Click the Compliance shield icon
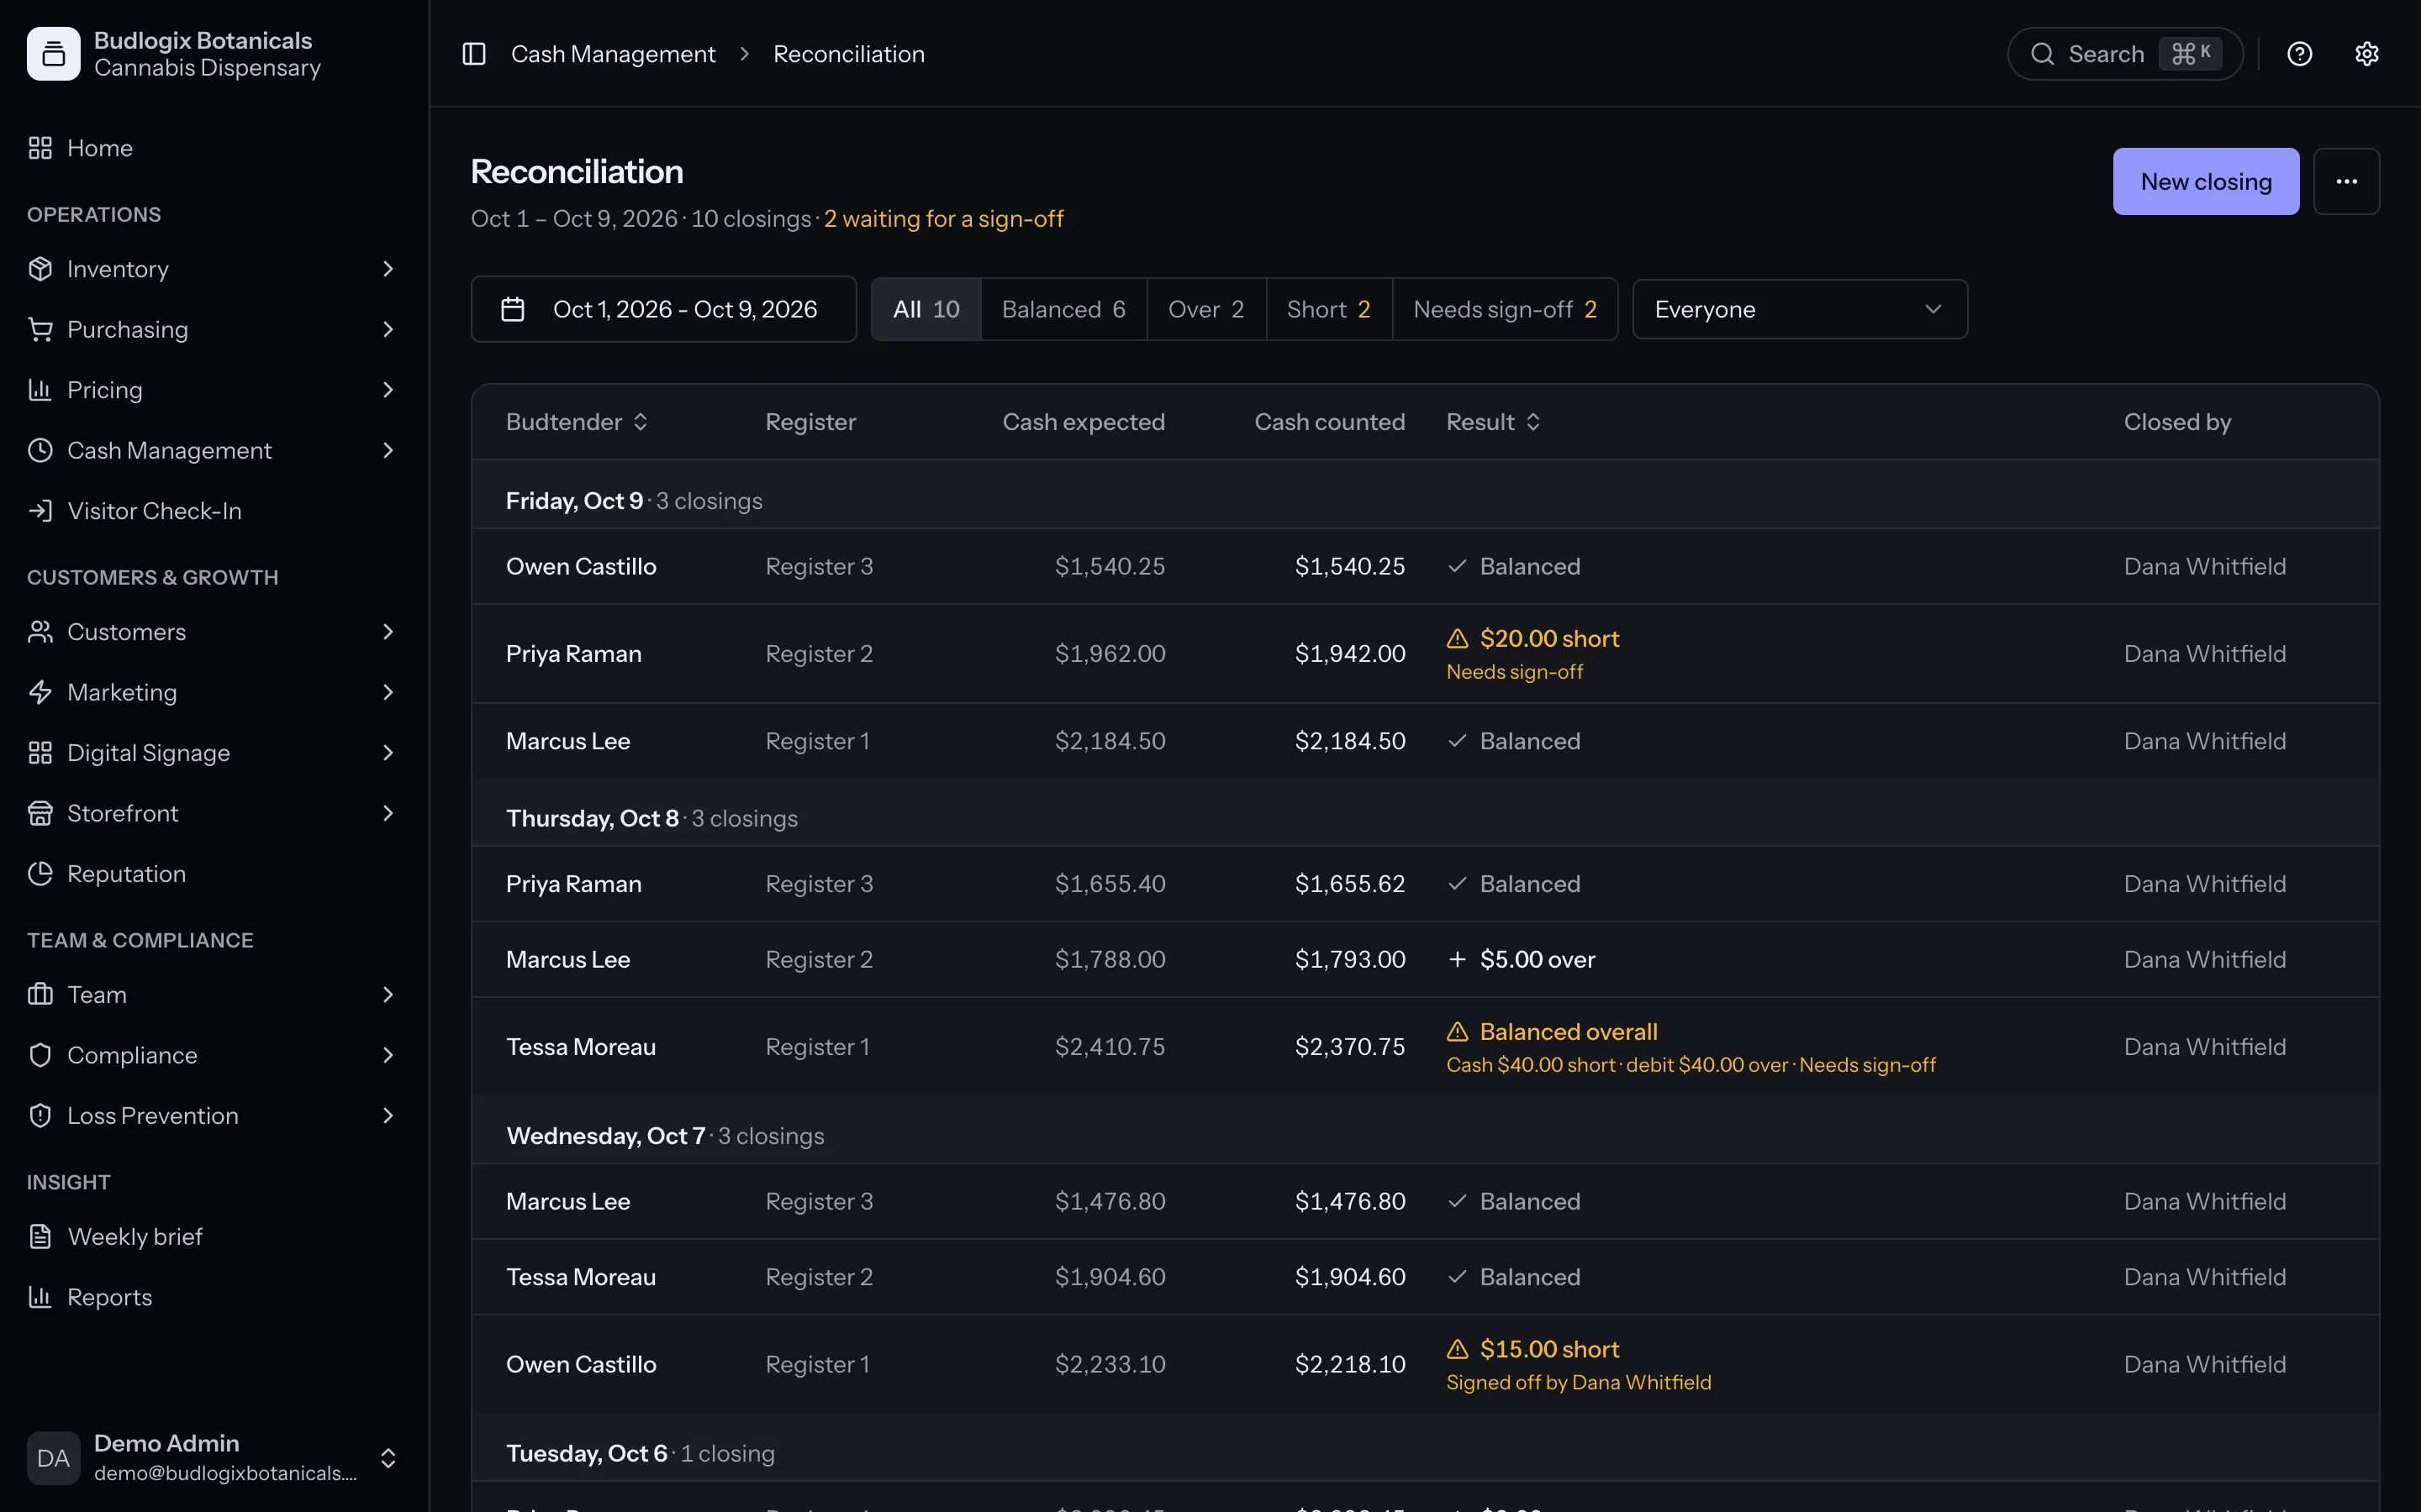This screenshot has width=2421, height=1512. tap(40, 1055)
